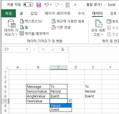Click 모두 새로 고침 refresh icon
This screenshot has height=114, width=119.
point(99,24)
